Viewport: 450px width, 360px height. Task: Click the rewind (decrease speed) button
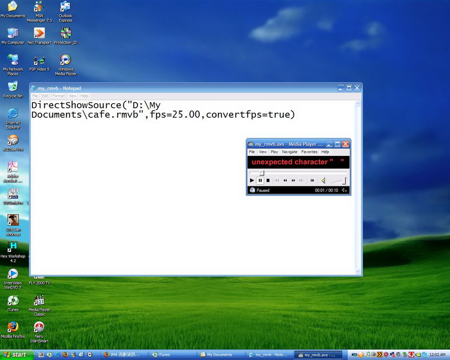[x=285, y=181]
